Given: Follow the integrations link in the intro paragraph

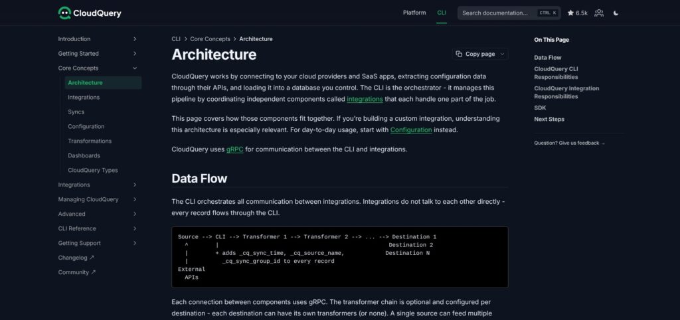Looking at the screenshot, I should click(365, 99).
